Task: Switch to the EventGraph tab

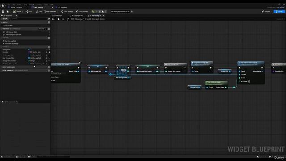Action: pos(58,16)
